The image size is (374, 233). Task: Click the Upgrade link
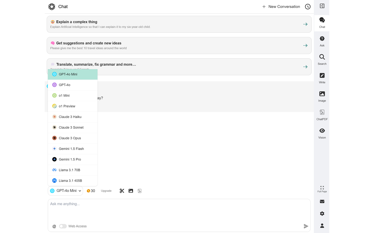(x=106, y=191)
